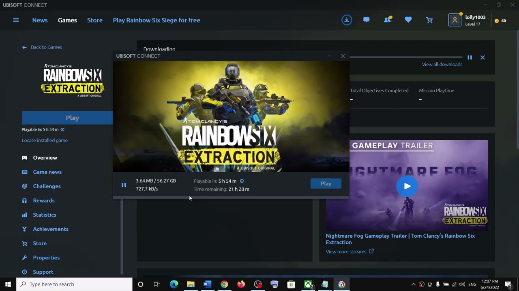519x291 pixels.
Task: Click the taskbar search box
Action: (74, 284)
